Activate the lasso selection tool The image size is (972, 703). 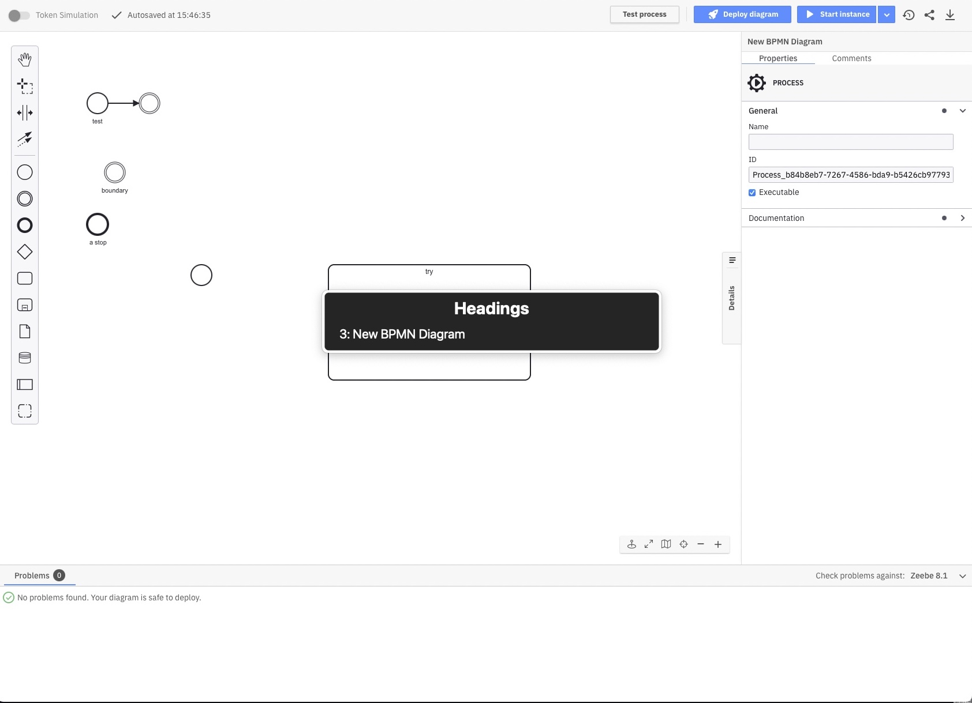(x=25, y=86)
